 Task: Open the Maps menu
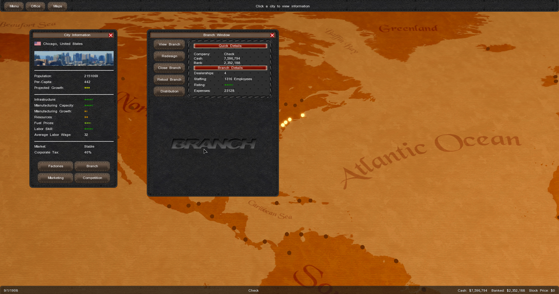(x=58, y=6)
